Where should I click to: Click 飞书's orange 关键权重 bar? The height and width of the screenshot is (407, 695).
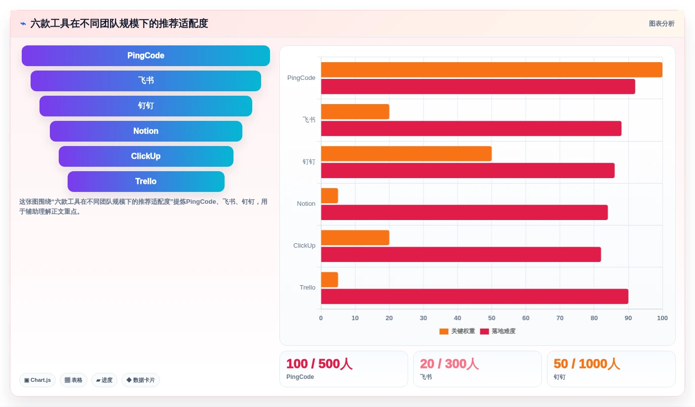(x=355, y=111)
